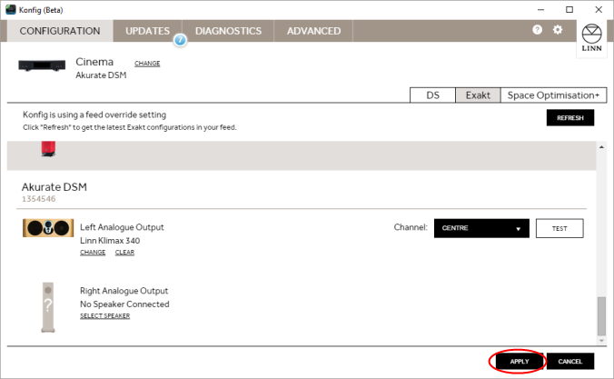Click the Right Analogue Output label
Image resolution: width=614 pixels, height=379 pixels.
point(124,291)
